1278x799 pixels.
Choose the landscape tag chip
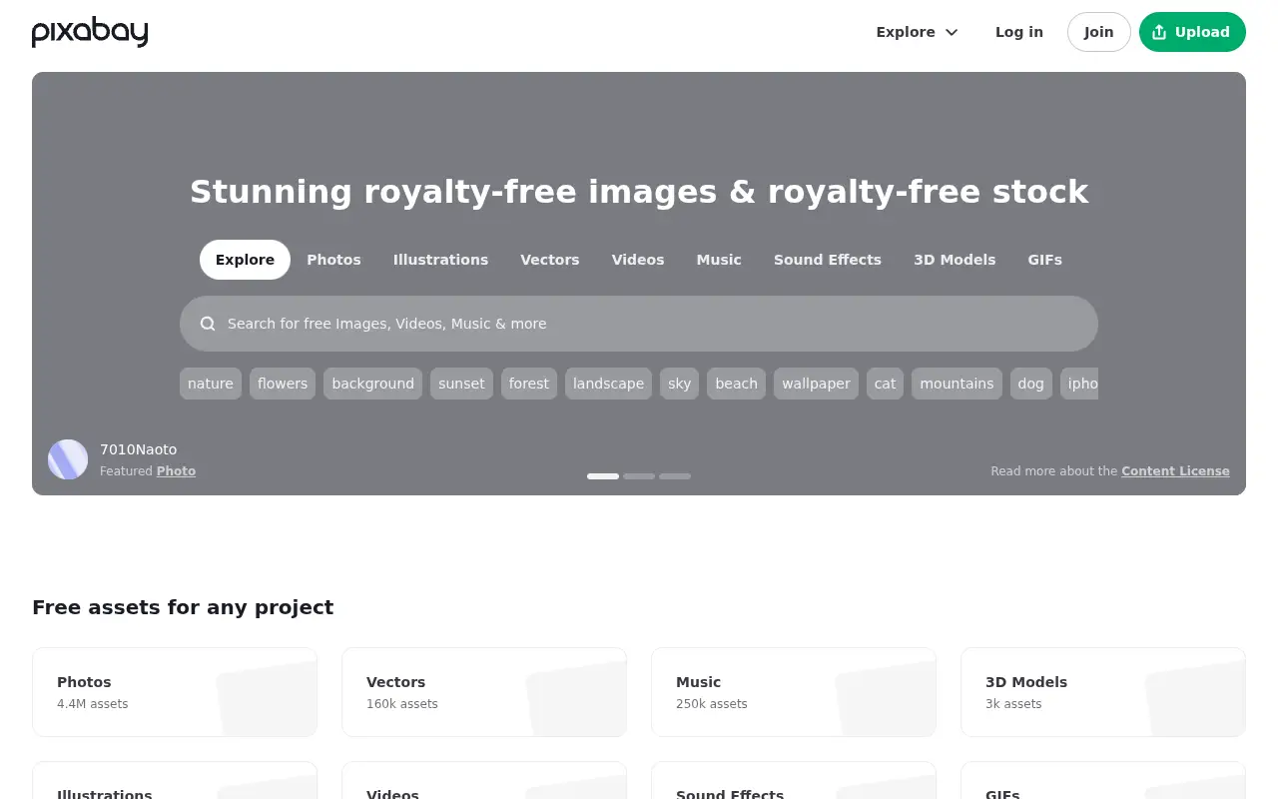tap(608, 384)
